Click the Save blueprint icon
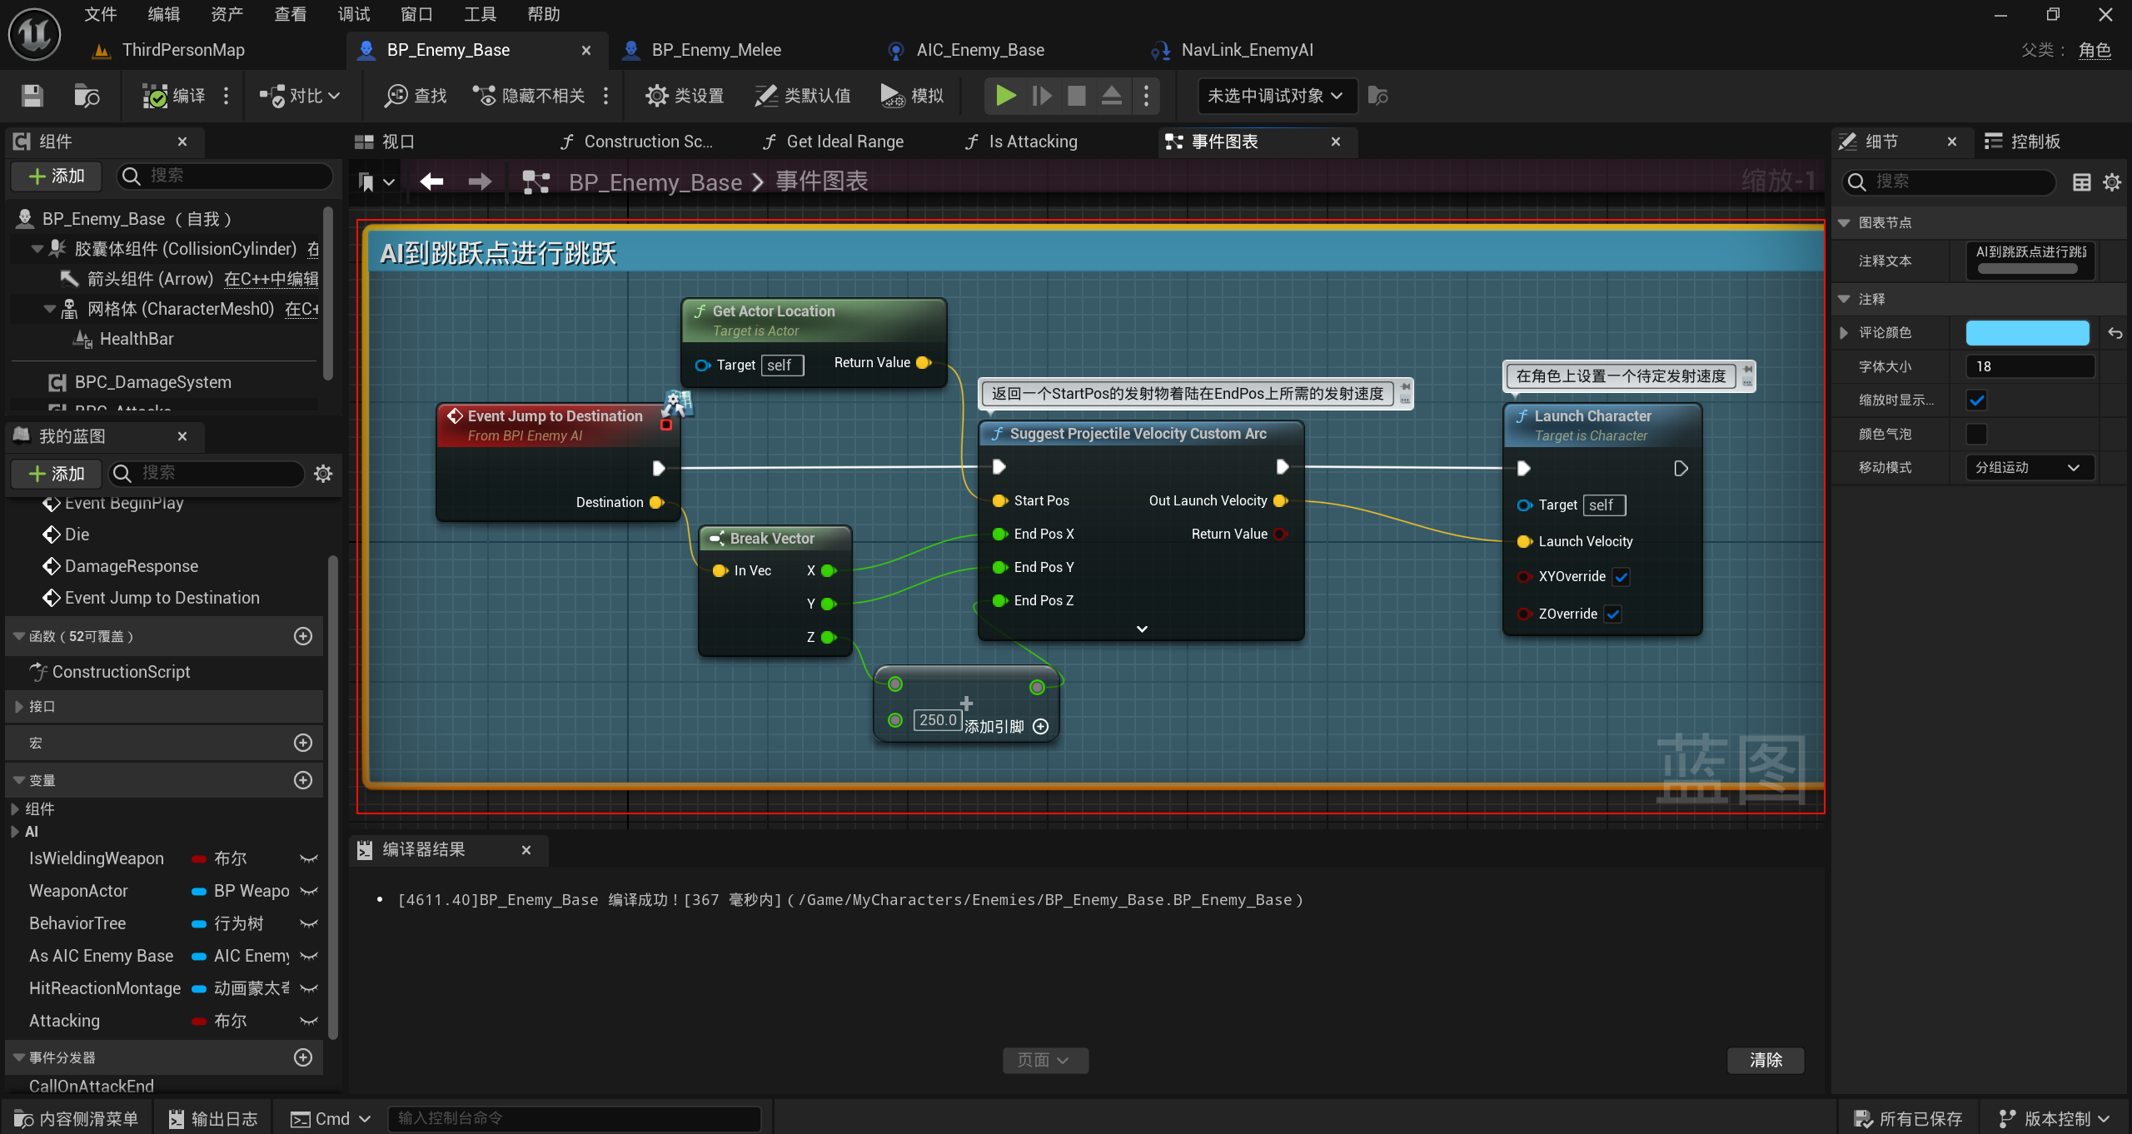This screenshot has width=2132, height=1134. click(32, 96)
